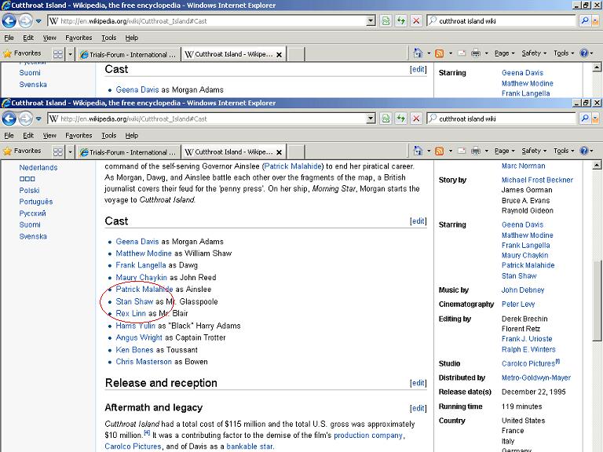Open the Page dropdown in the lower window

[x=505, y=151]
